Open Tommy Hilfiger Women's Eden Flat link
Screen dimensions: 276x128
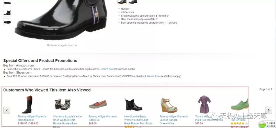[x=103, y=118]
